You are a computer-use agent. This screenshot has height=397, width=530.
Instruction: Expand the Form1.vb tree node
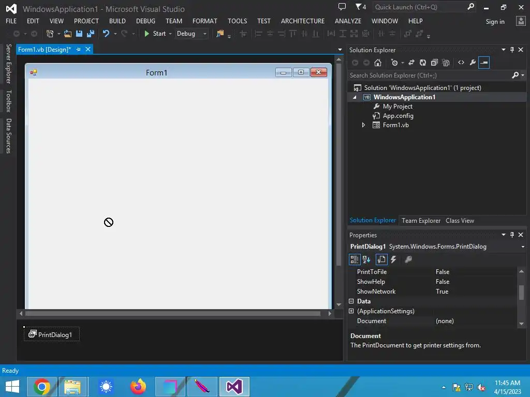point(363,125)
